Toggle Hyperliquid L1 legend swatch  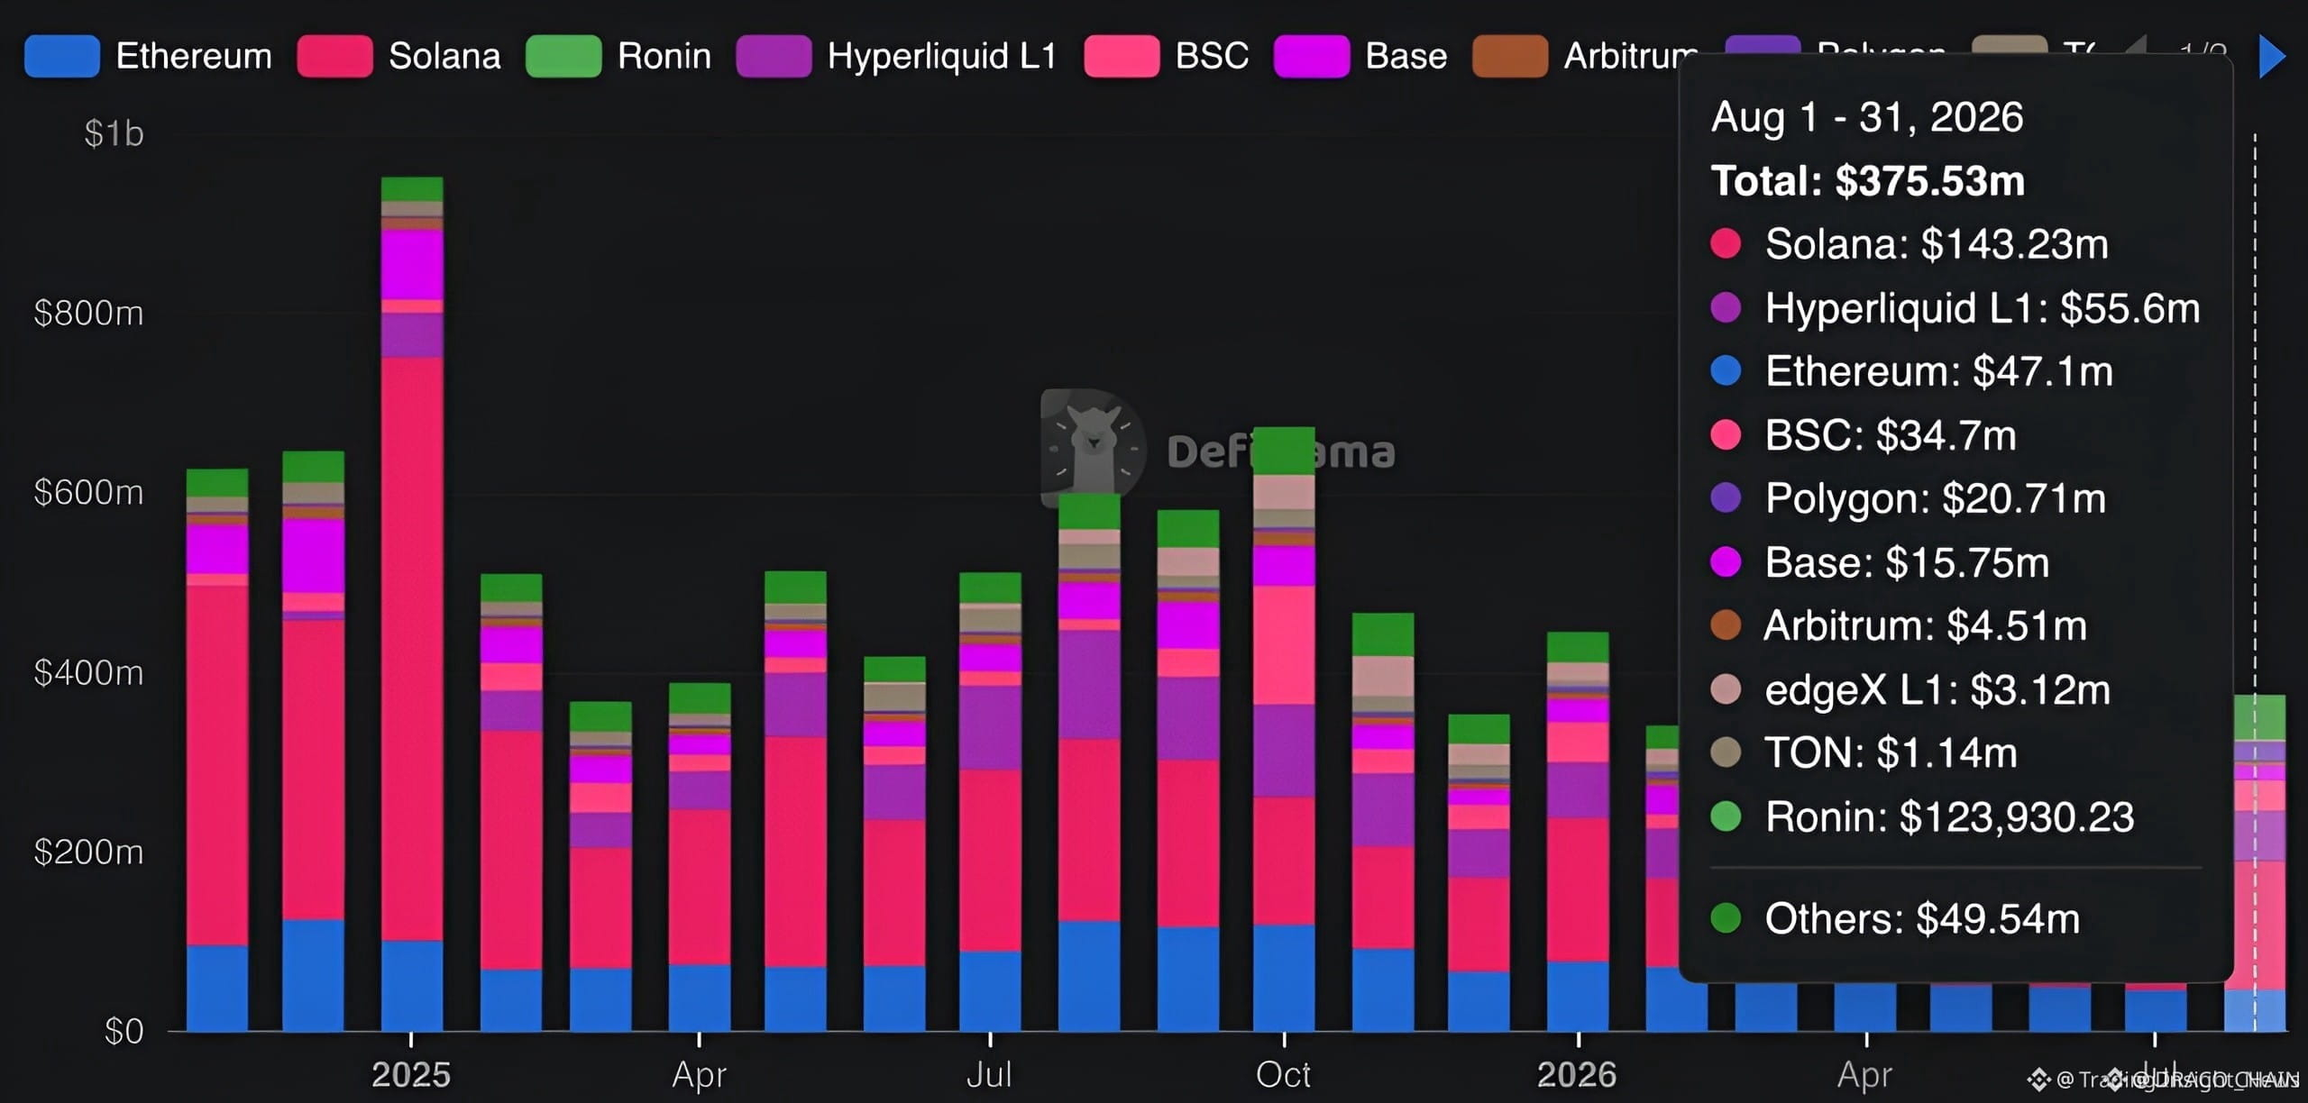point(774,56)
